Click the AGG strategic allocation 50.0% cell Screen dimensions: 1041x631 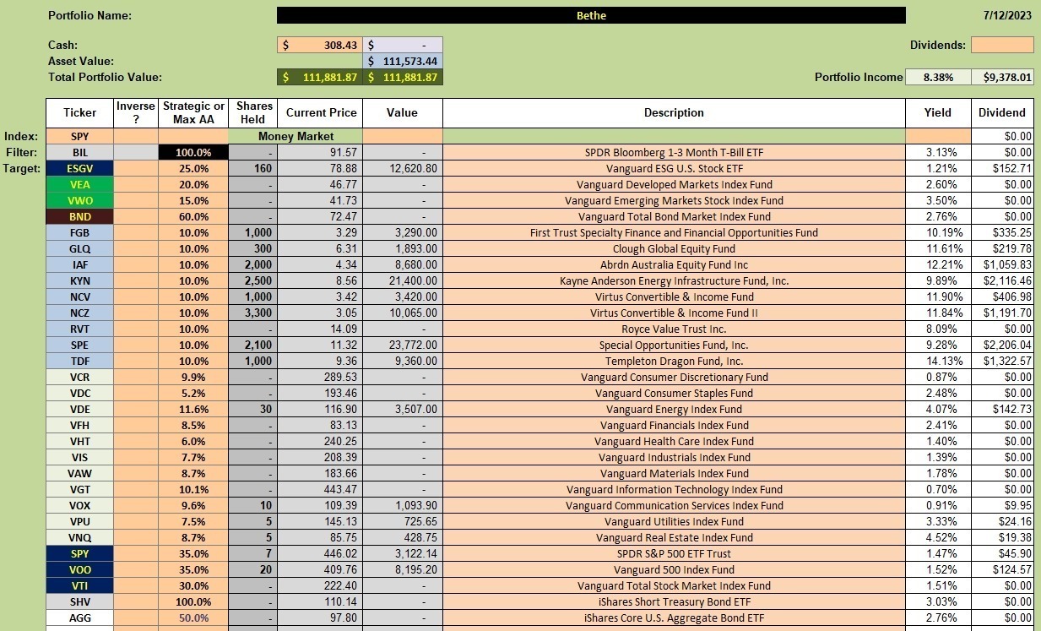pos(193,617)
